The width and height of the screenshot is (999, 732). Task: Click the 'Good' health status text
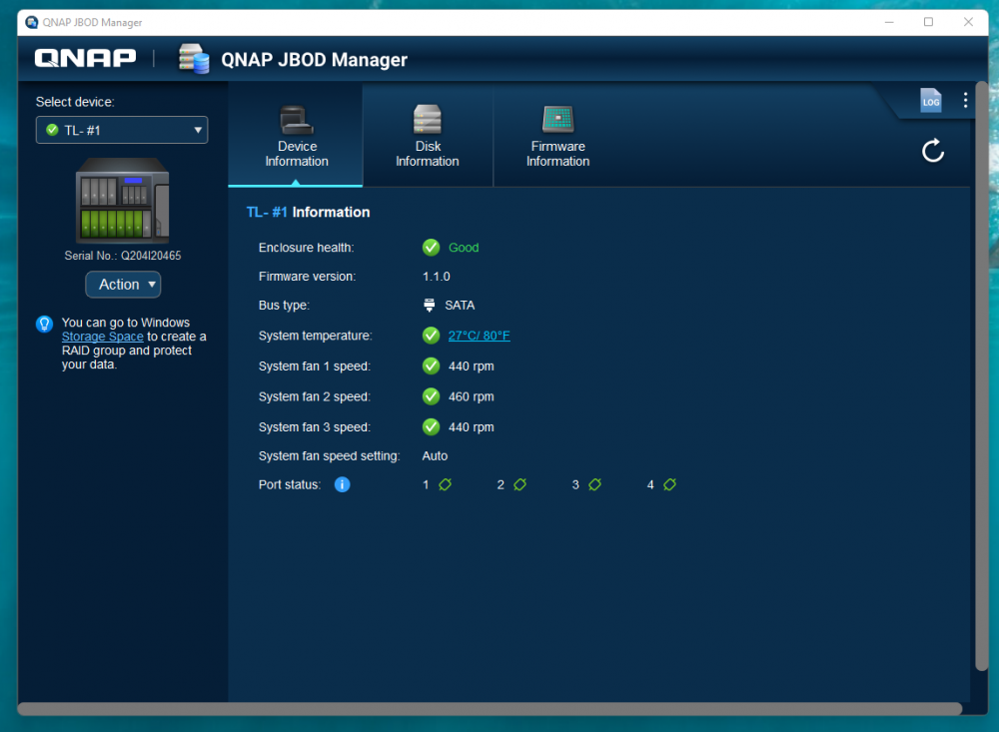click(x=464, y=248)
